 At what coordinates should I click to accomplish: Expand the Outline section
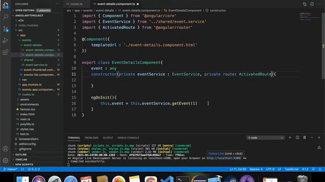click(37, 155)
